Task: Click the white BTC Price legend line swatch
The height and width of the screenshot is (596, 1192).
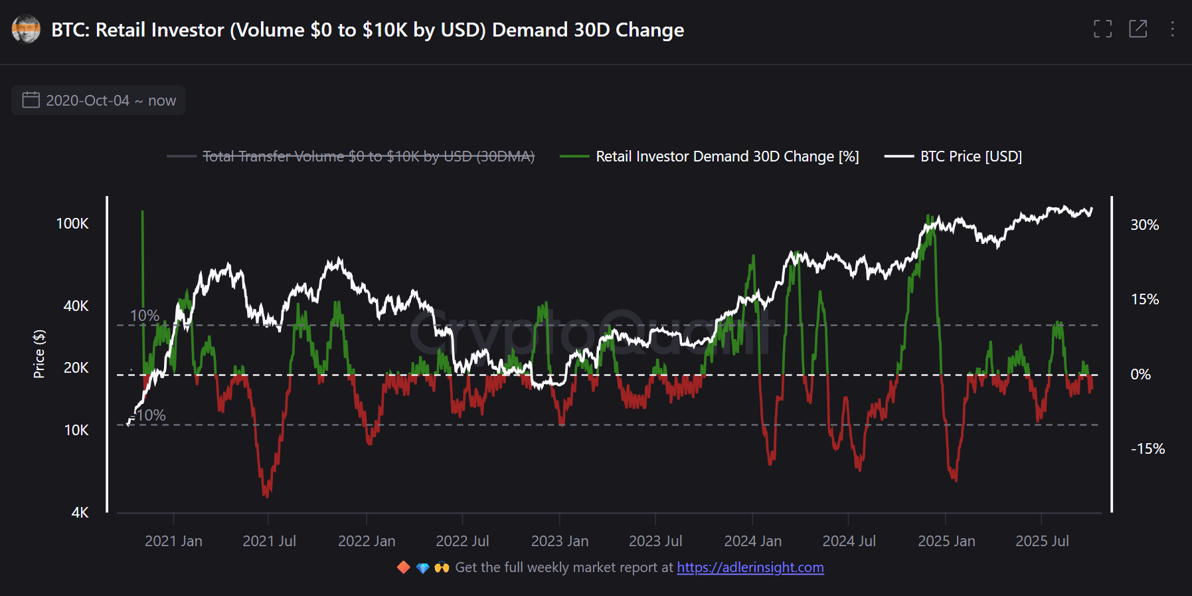Action: (898, 156)
